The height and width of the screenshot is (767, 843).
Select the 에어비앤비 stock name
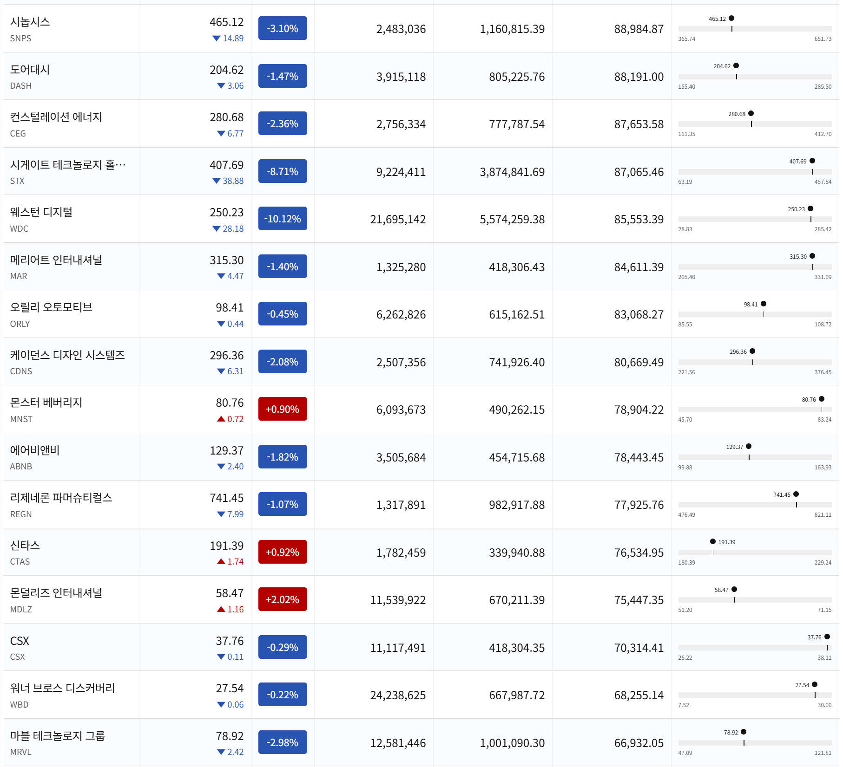pyautogui.click(x=35, y=450)
